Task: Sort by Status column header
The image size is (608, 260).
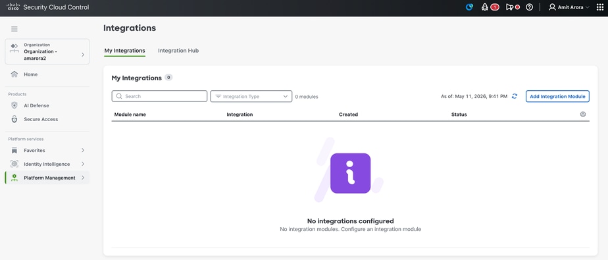Action: tap(459, 115)
